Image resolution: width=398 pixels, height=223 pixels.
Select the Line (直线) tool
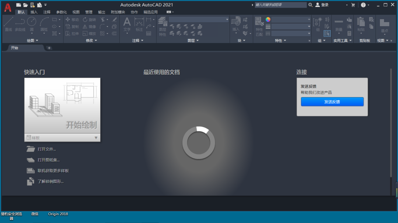pyautogui.click(x=8, y=25)
